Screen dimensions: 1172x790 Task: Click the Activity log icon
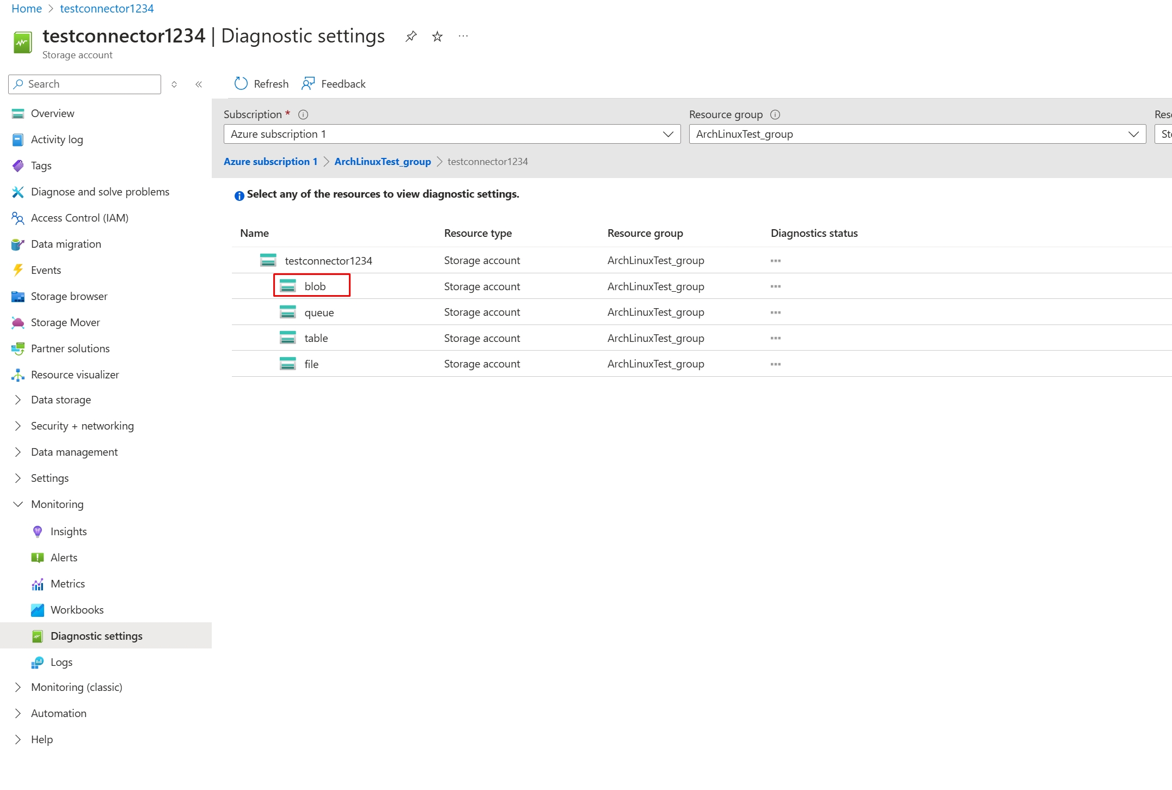(x=18, y=139)
